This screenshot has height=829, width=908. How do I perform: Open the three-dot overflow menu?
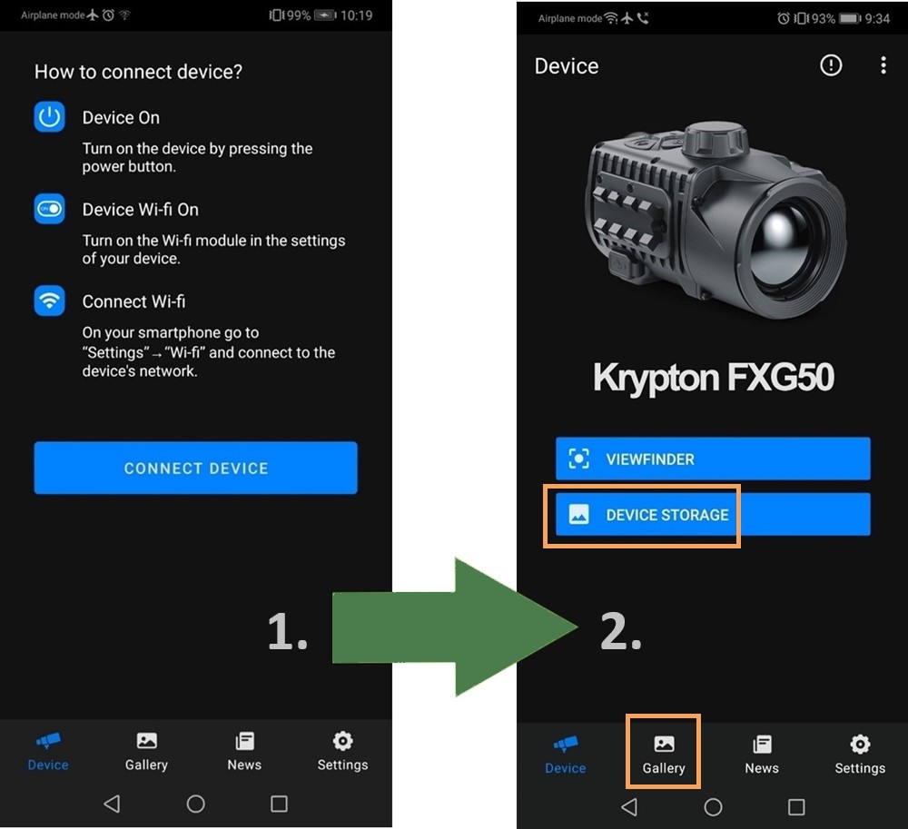tap(883, 65)
